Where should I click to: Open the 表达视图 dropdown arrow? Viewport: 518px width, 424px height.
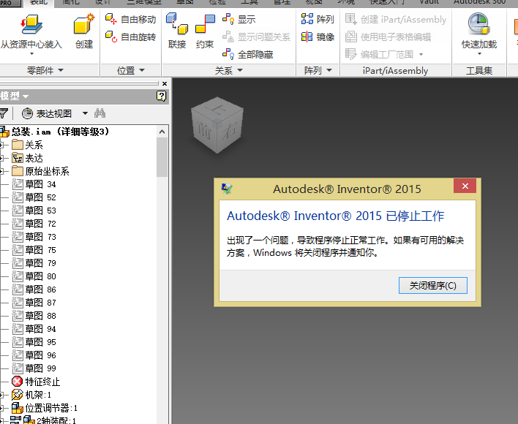point(85,113)
